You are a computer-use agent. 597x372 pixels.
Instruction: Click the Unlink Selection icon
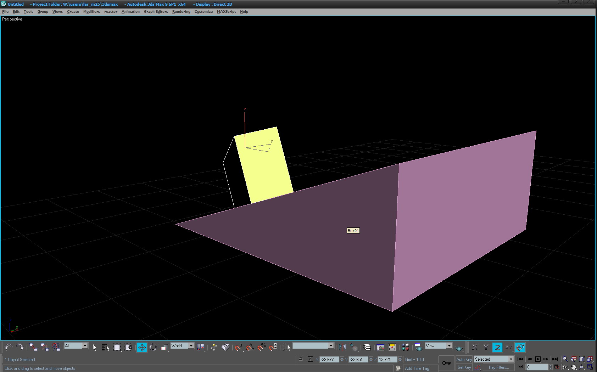[x=45, y=347]
